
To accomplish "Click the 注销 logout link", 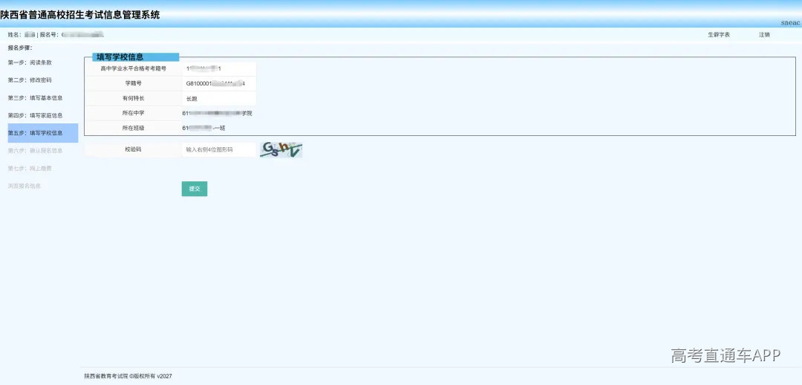I will 764,35.
